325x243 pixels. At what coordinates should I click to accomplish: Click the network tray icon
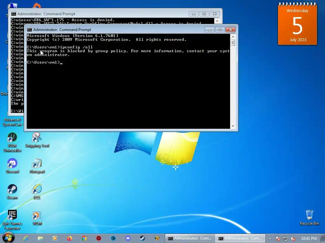click(x=285, y=239)
